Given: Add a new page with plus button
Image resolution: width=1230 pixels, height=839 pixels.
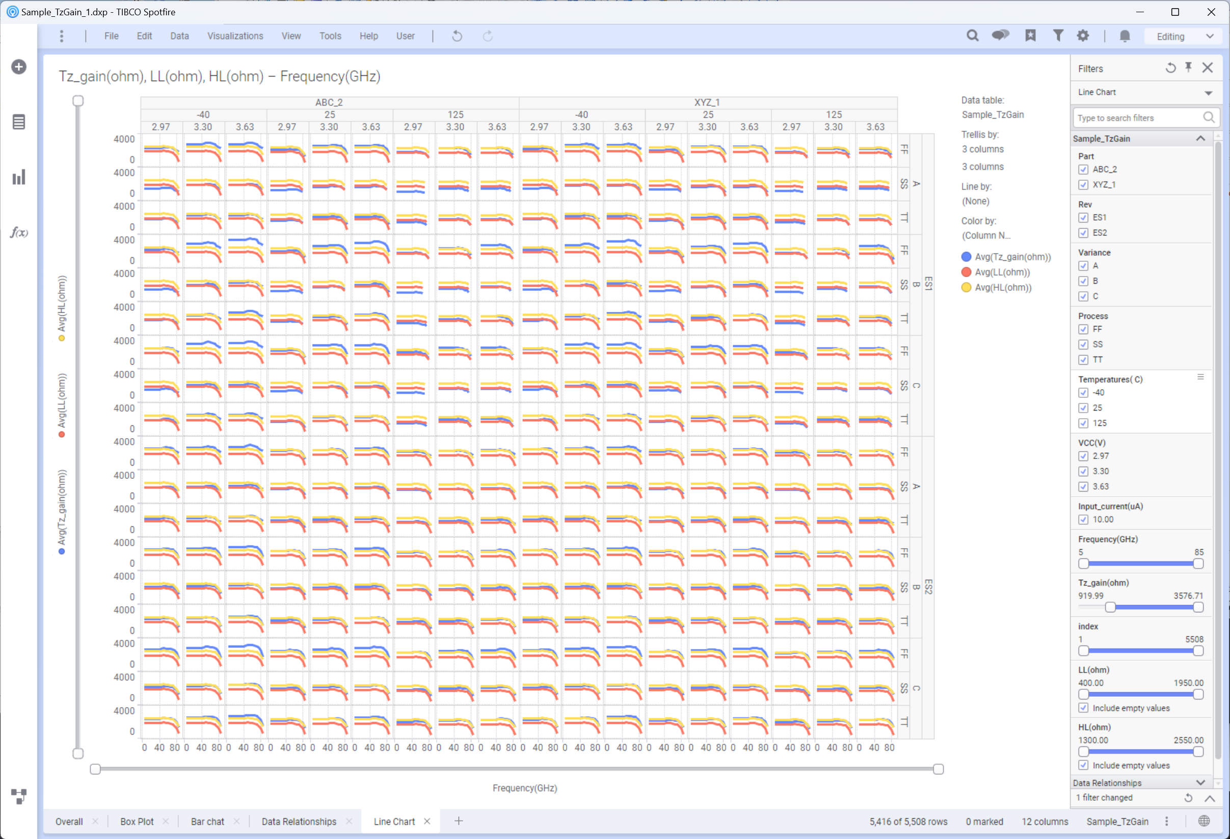Looking at the screenshot, I should (459, 821).
